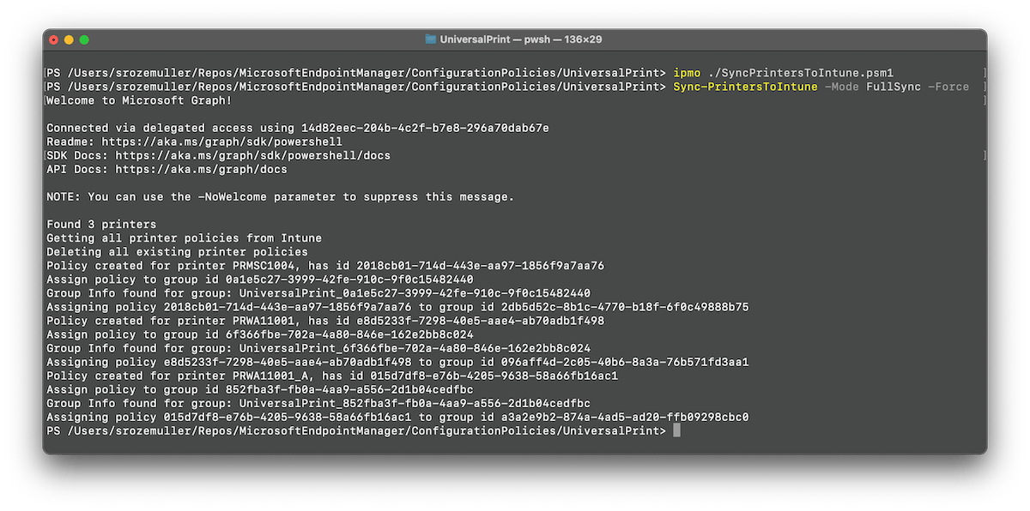This screenshot has height=511, width=1030.
Task: Click the ipmo command in first line
Action: pos(687,73)
